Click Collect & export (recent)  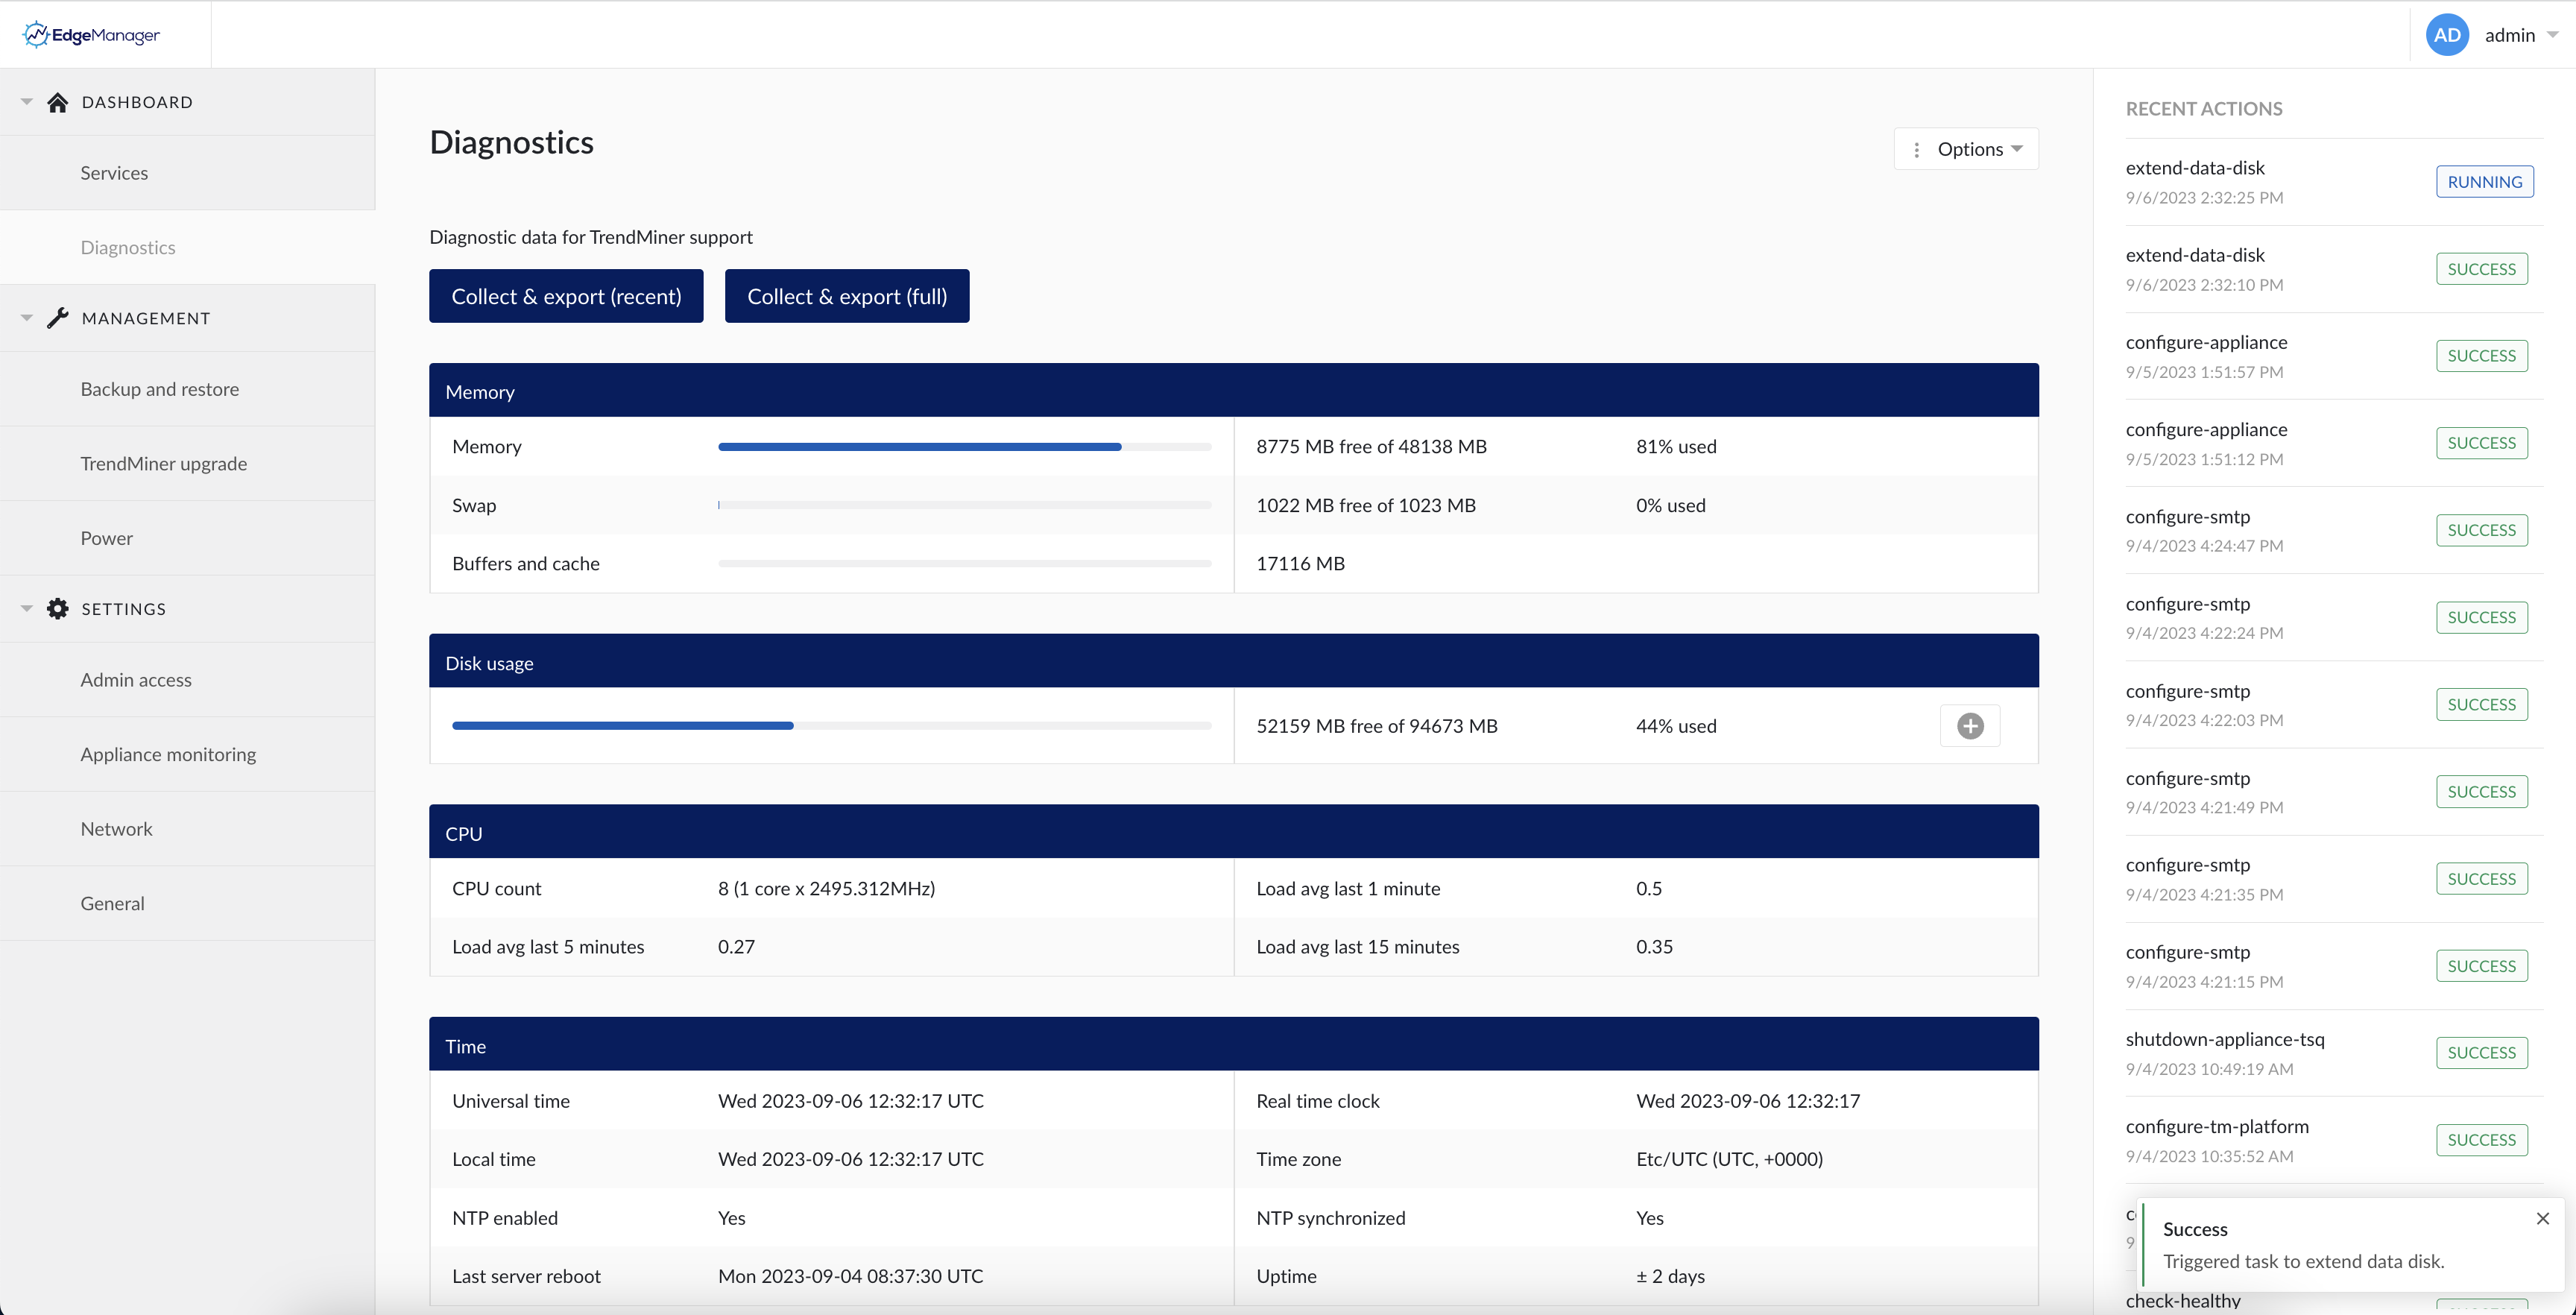click(566, 296)
